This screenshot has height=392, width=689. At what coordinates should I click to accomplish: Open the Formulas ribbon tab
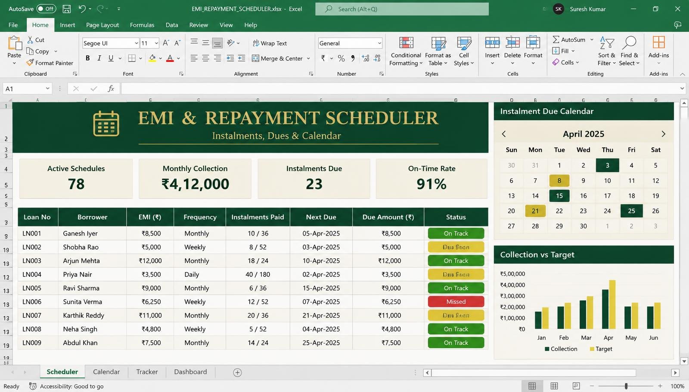click(x=142, y=25)
